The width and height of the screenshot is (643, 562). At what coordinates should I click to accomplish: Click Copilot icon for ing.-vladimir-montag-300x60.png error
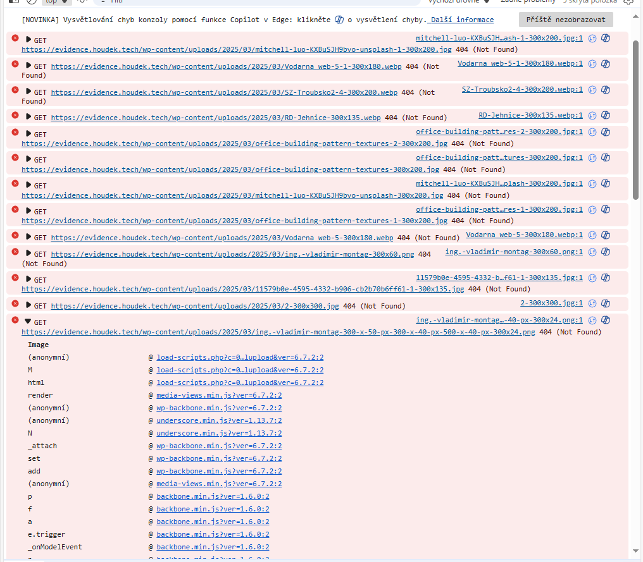pyautogui.click(x=606, y=252)
